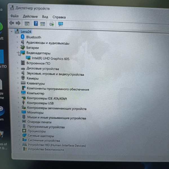Click the Устройства безопасности security icon
This screenshot has width=169, height=169.
[x=25, y=149]
